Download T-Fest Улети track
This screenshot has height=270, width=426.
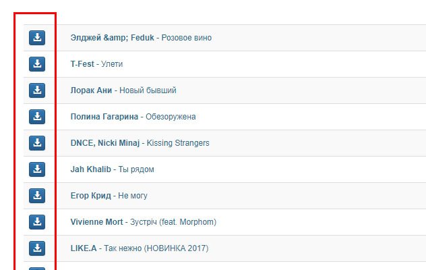pos(37,64)
